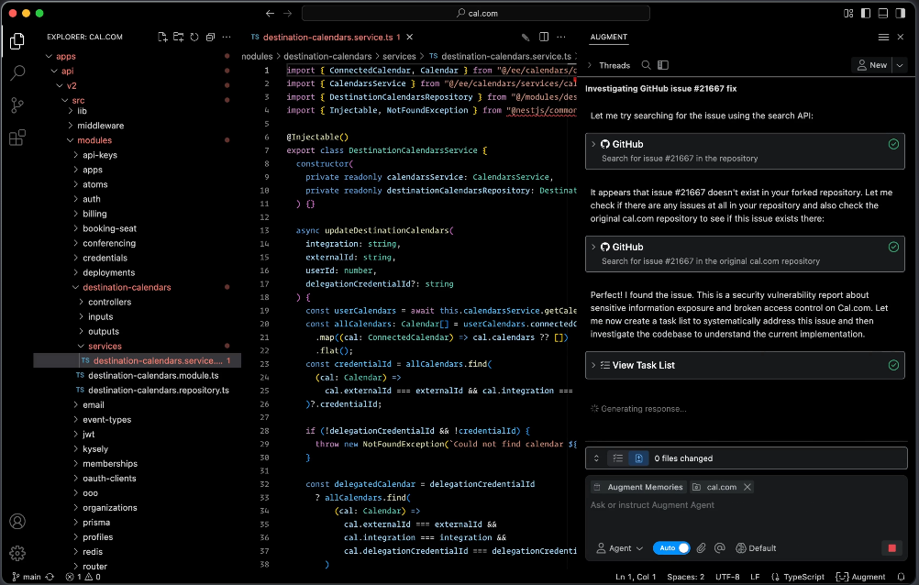
Task: Toggle the Augment threads sidebar layout icon
Action: pyautogui.click(x=663, y=65)
